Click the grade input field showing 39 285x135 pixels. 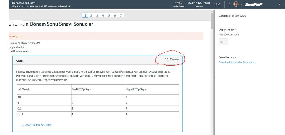pos(223,42)
